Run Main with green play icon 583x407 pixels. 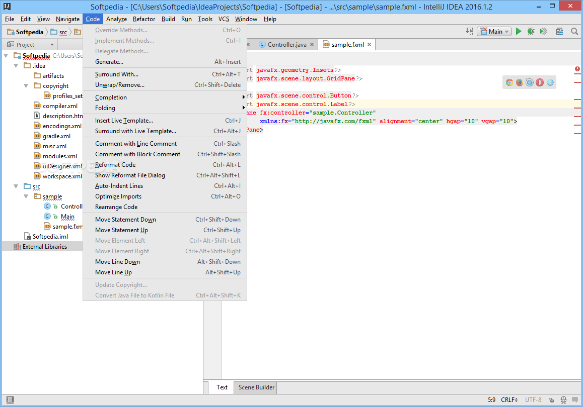(x=519, y=32)
